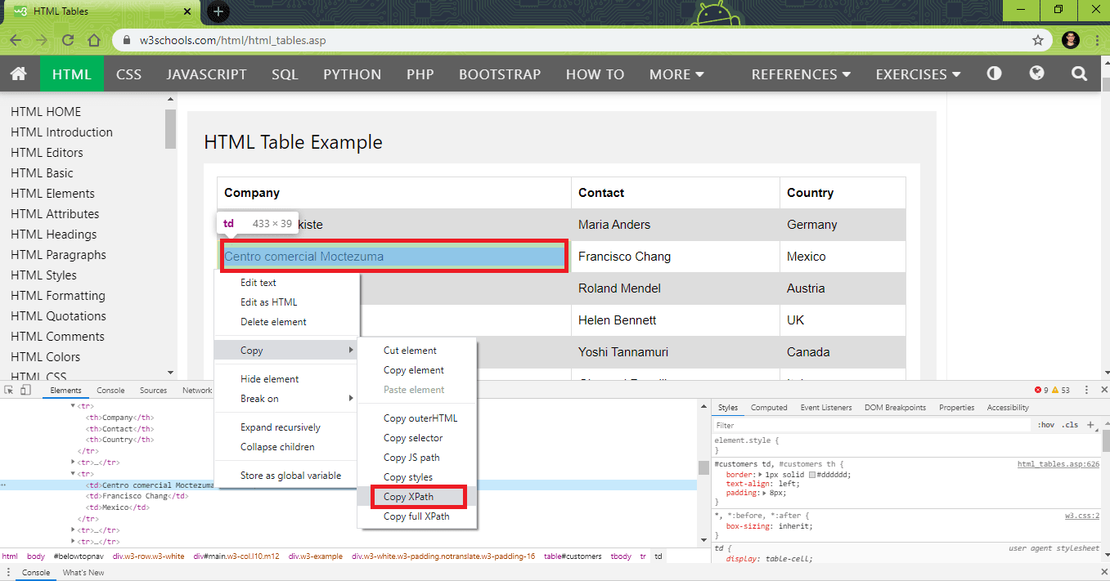This screenshot has width=1110, height=581.
Task: Switch to the Computed tab in DevTools
Action: (x=769, y=407)
